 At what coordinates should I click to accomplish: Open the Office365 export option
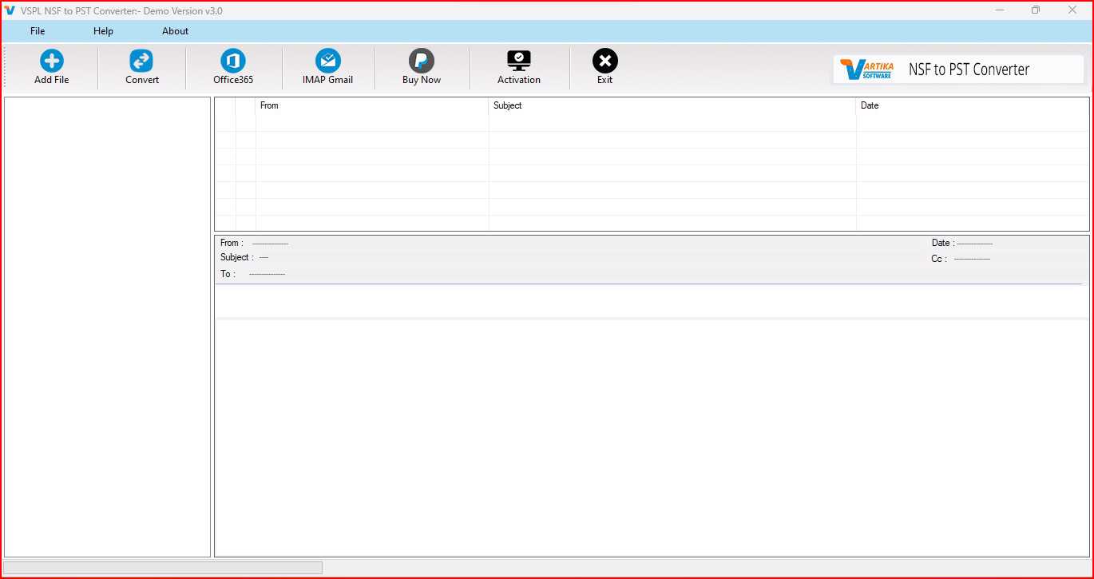click(x=233, y=61)
